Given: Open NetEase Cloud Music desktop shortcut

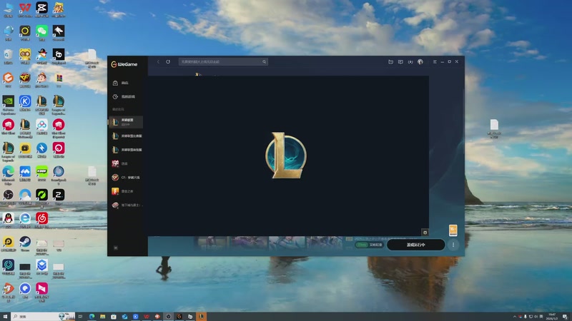Looking at the screenshot, I should click(41, 220).
